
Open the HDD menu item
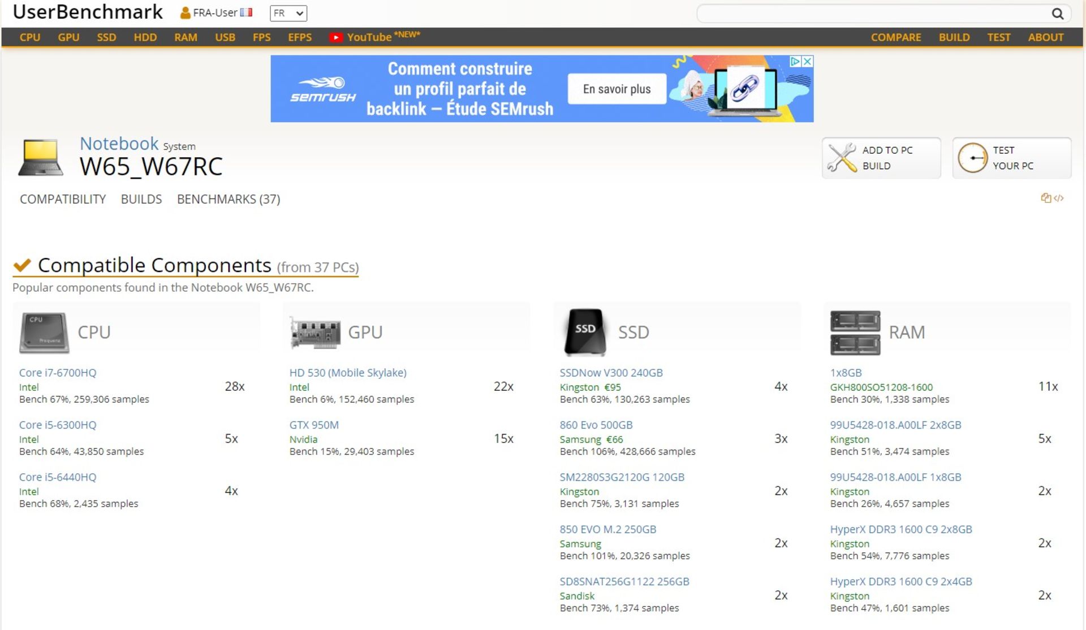click(145, 37)
